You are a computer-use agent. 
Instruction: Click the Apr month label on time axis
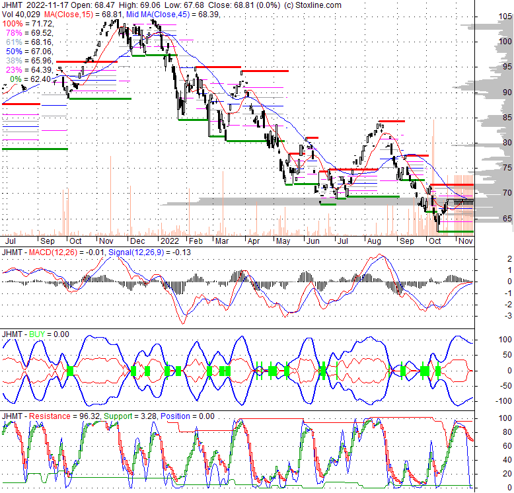click(x=254, y=241)
